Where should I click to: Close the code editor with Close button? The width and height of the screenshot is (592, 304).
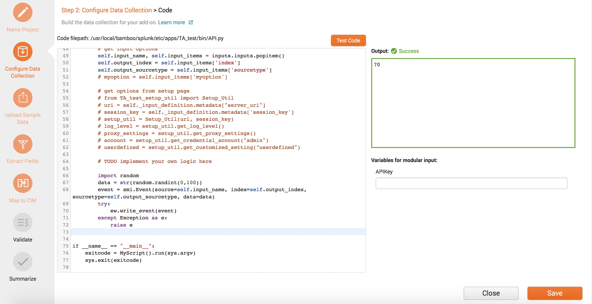point(491,293)
